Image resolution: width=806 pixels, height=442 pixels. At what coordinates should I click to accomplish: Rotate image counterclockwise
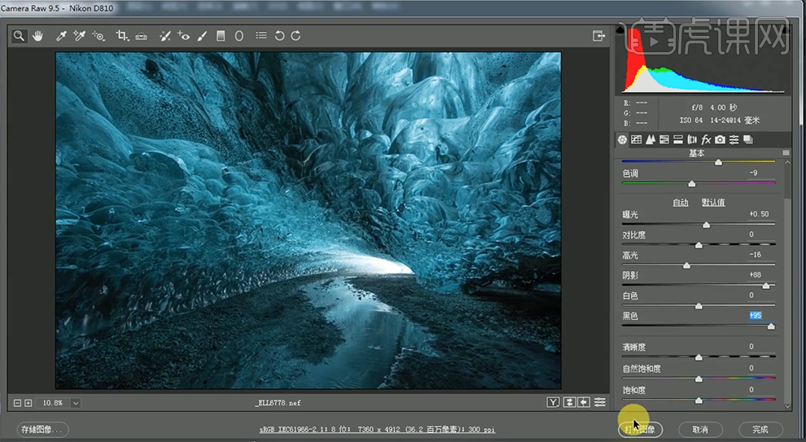[279, 36]
